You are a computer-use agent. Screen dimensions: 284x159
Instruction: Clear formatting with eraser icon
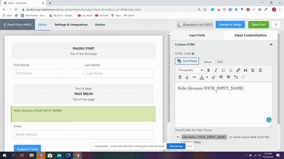tap(213, 77)
